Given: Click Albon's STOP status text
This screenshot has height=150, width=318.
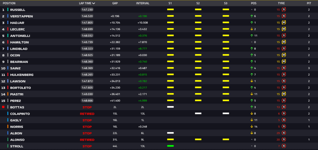Looking at the screenshot, I should [x=87, y=133].
